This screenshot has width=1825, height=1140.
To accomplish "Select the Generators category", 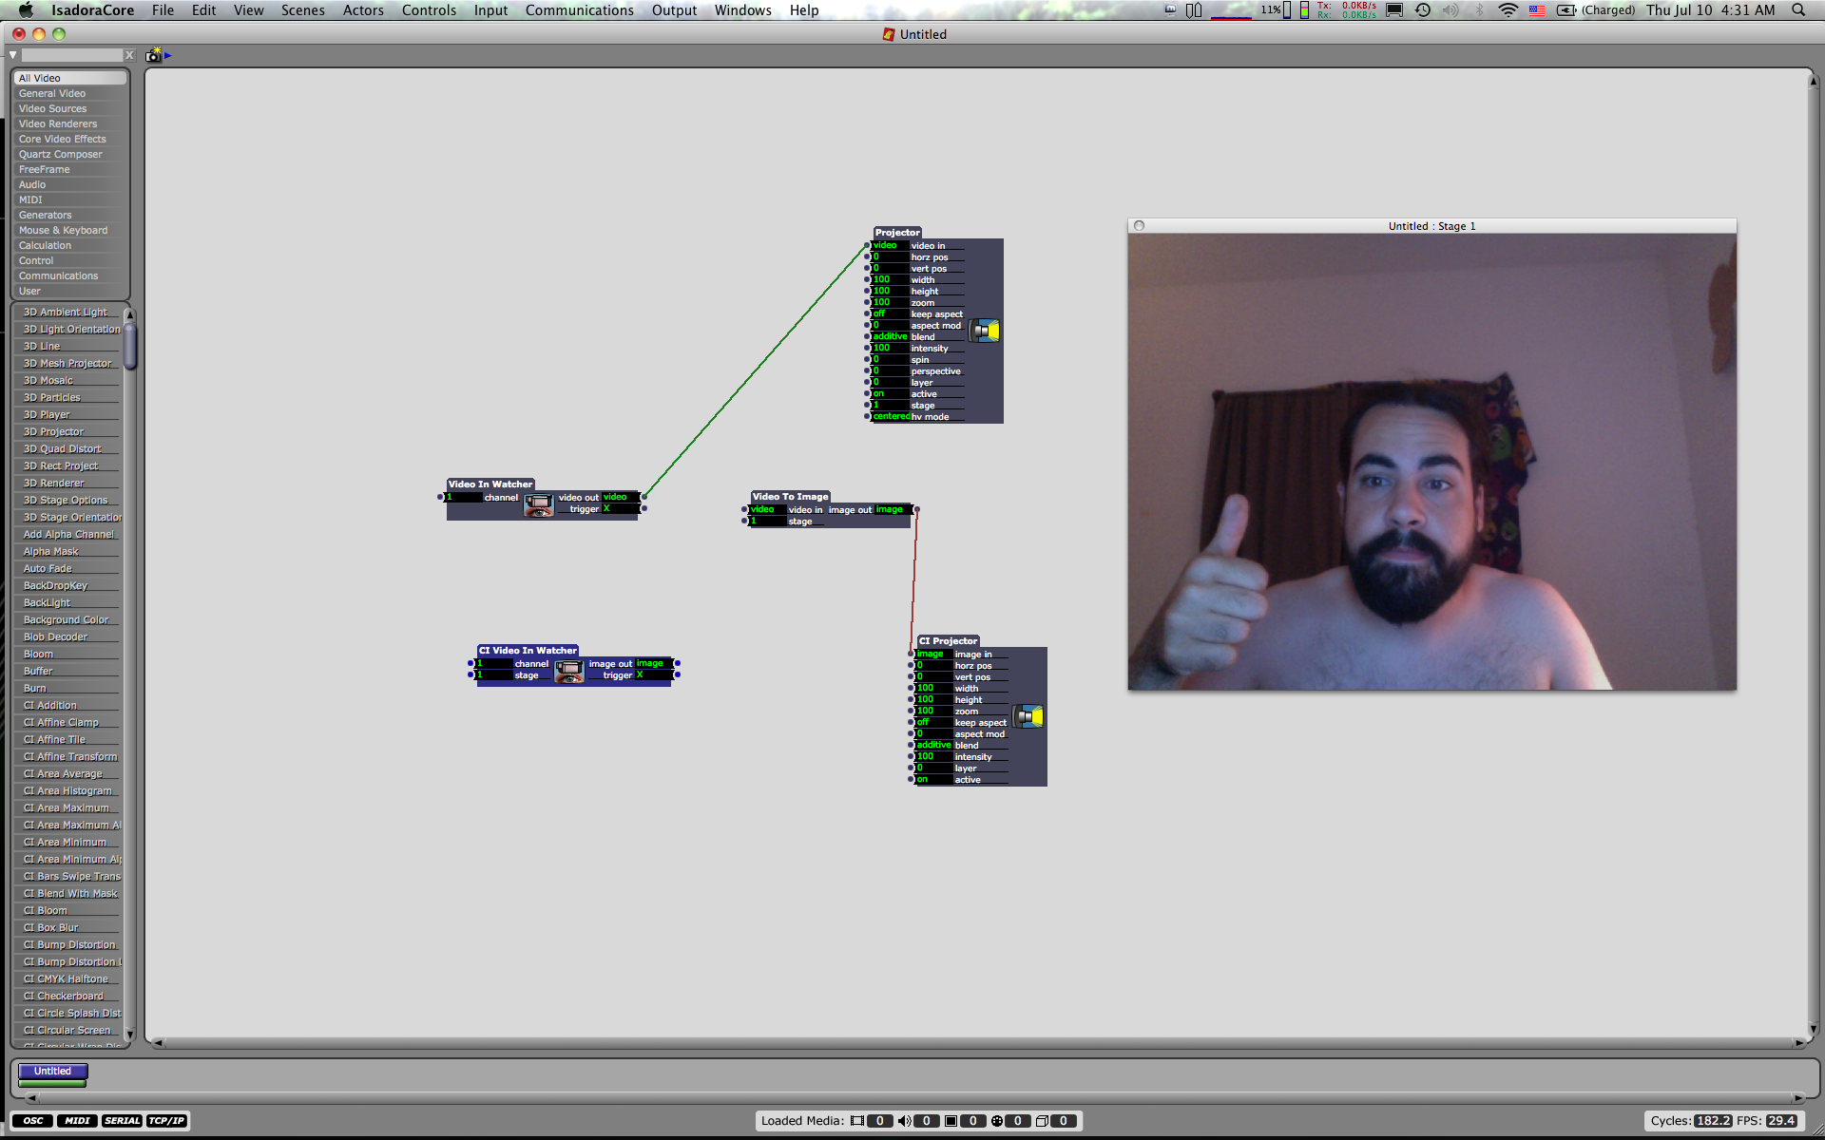I will click(x=70, y=215).
